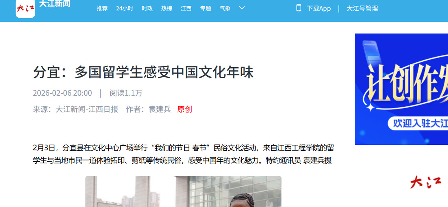Open the 推荐 navigation tab
The width and height of the screenshot is (448, 207).
click(x=102, y=8)
